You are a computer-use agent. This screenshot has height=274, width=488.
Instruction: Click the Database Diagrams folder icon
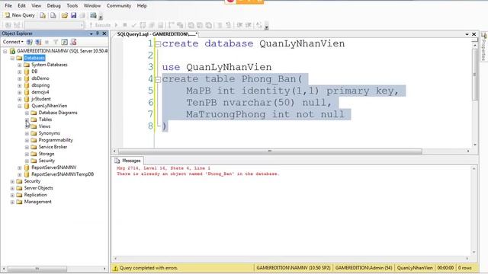click(34, 113)
